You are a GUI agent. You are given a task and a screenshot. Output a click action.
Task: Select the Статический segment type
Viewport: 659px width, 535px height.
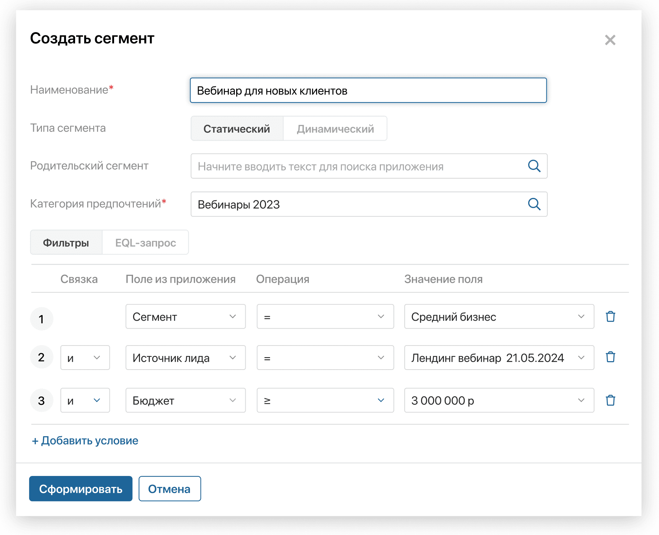pos(237,128)
